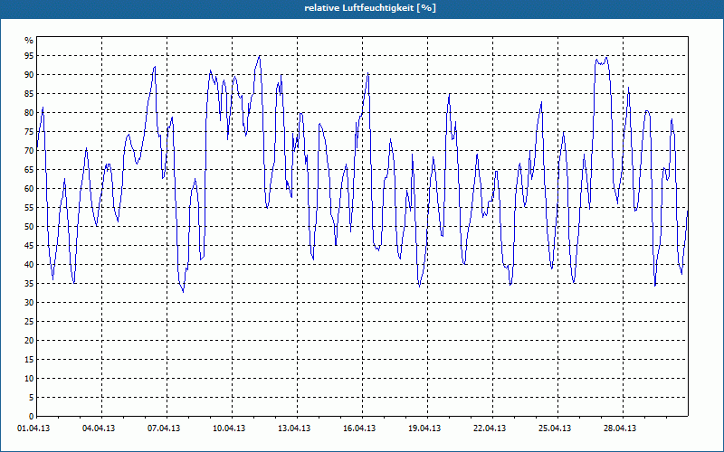Click the y-axis value 75
Screen dimensions: 724x452
tap(29, 132)
